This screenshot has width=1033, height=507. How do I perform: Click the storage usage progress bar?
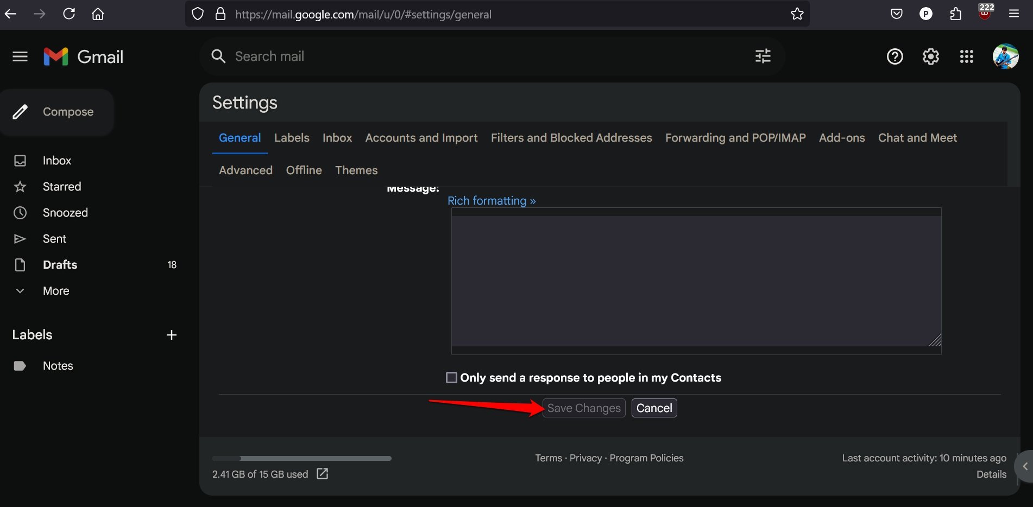click(x=302, y=458)
